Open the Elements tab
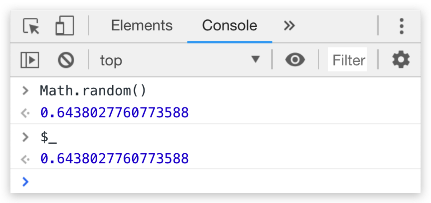 (142, 26)
